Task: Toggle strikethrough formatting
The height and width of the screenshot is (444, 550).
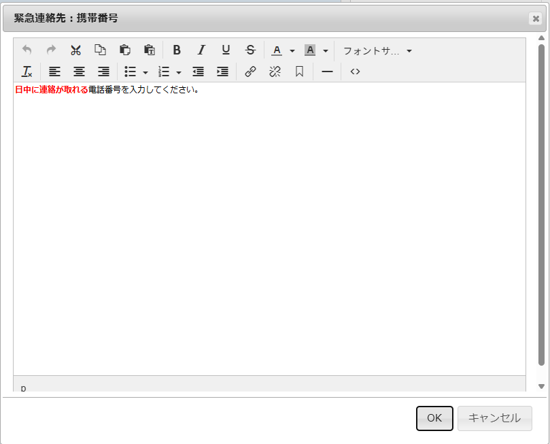Action: [250, 50]
